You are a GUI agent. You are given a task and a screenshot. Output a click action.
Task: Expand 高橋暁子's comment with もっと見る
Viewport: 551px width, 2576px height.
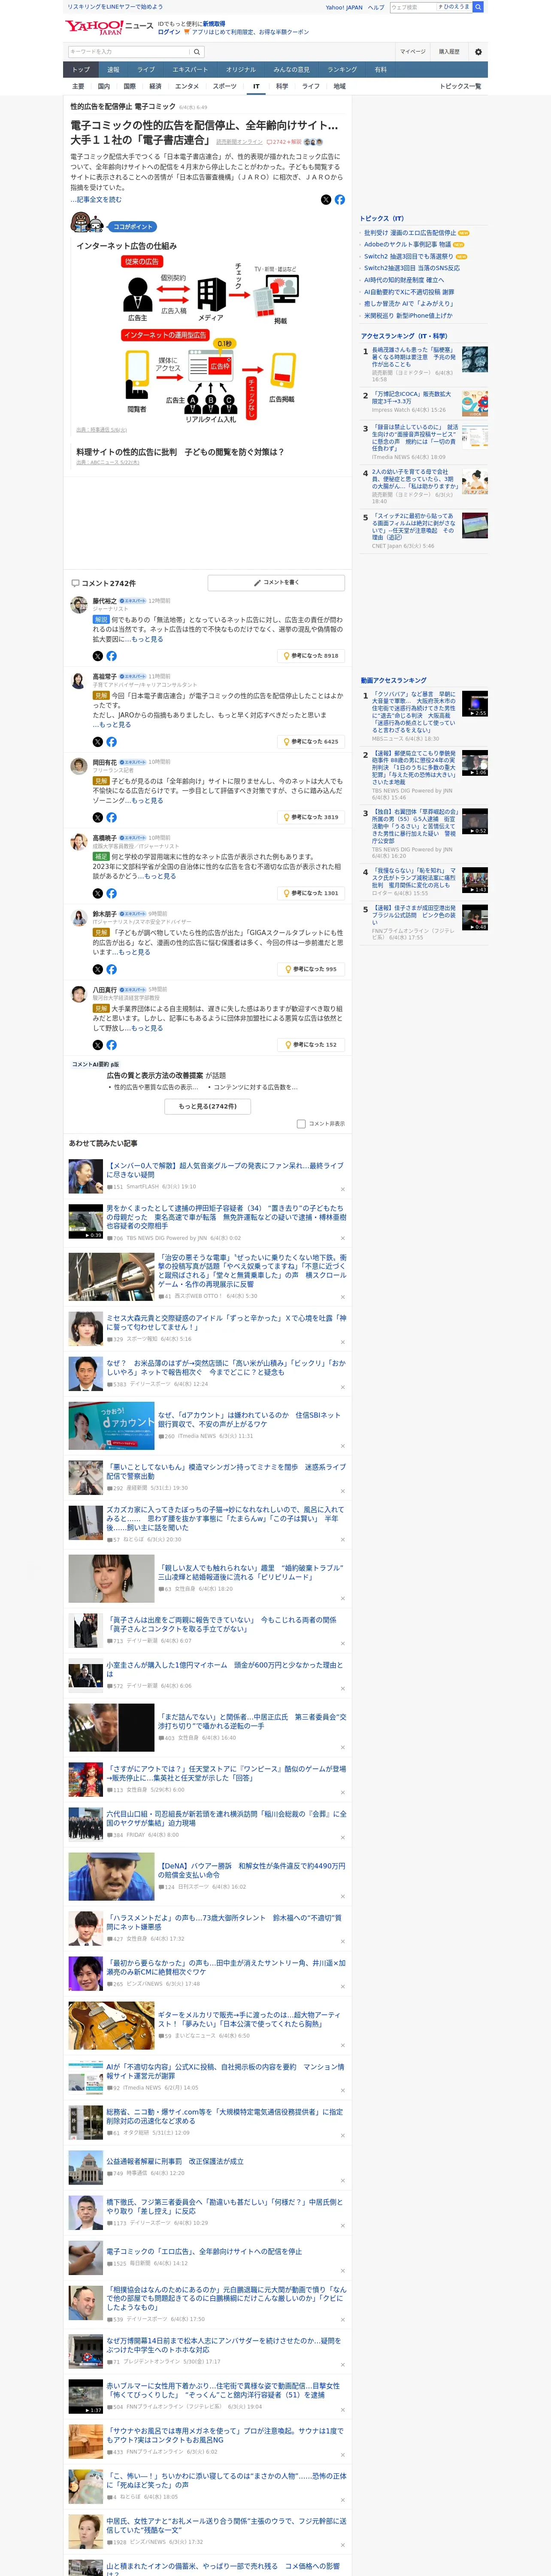160,876
